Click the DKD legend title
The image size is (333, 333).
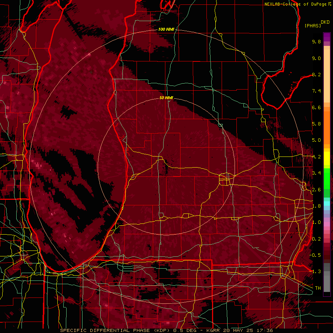[x=325, y=22]
